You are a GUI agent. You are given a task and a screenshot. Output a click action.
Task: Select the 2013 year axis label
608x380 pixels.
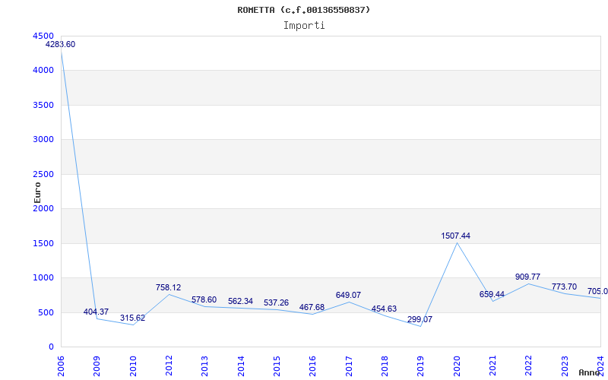tap(204, 366)
